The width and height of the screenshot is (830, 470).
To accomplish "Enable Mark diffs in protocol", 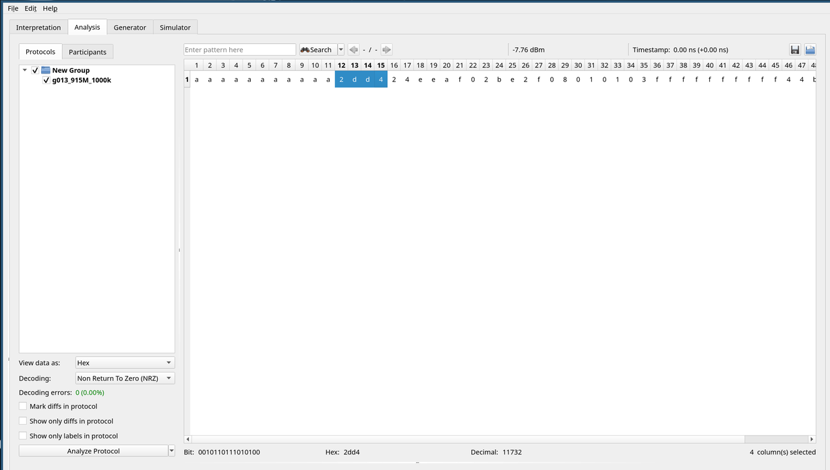I will click(x=23, y=406).
